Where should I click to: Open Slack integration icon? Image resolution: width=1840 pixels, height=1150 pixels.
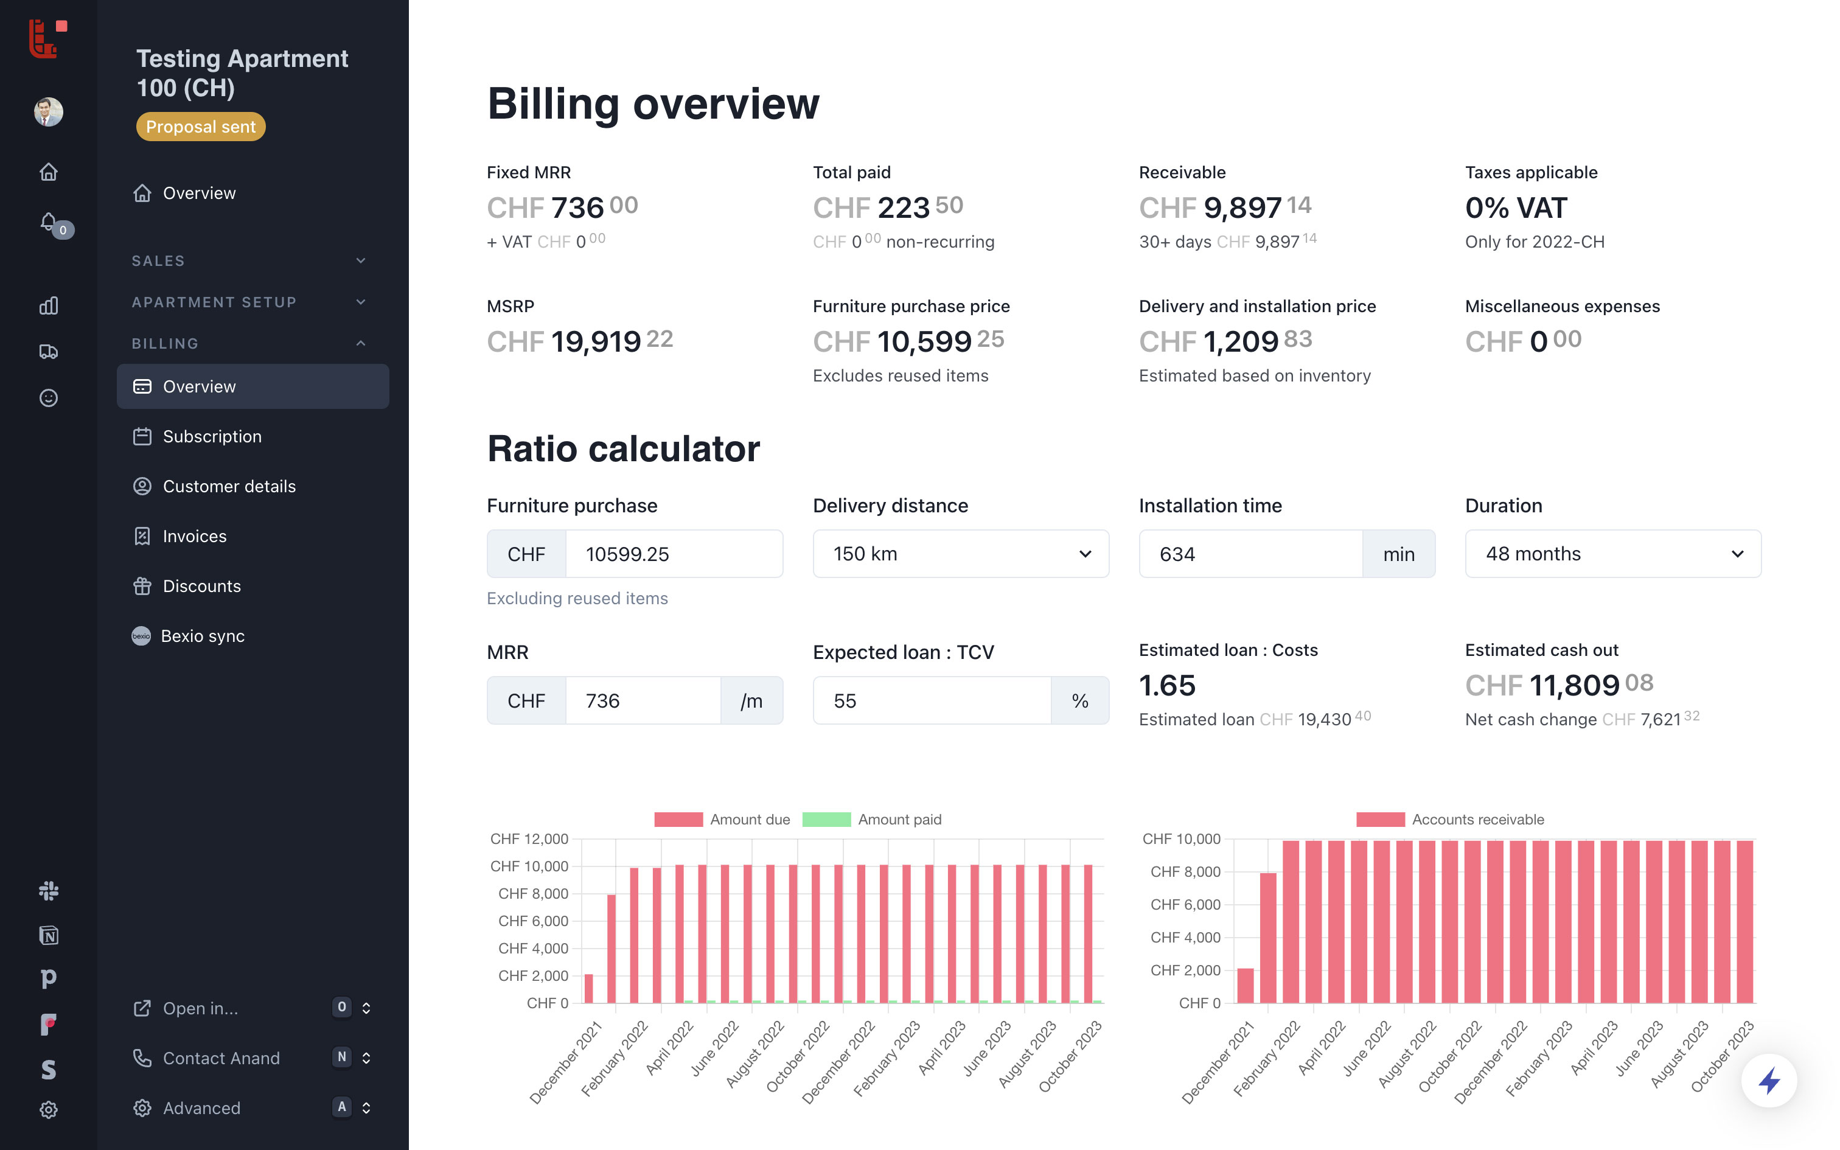(48, 891)
